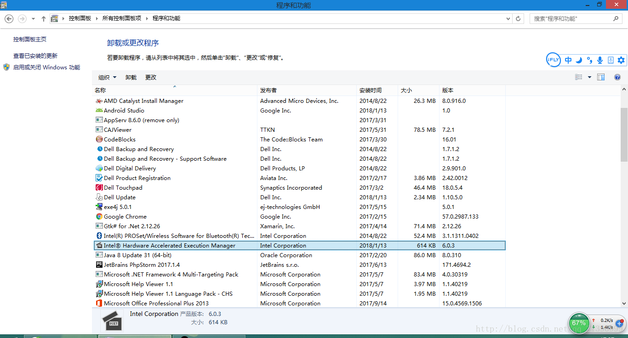Viewport: 628px width, 338px height.
Task: Click the iFLY input method logo
Action: pyautogui.click(x=553, y=60)
